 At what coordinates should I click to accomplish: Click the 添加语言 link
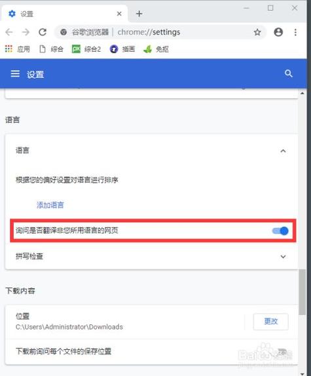[50, 205]
